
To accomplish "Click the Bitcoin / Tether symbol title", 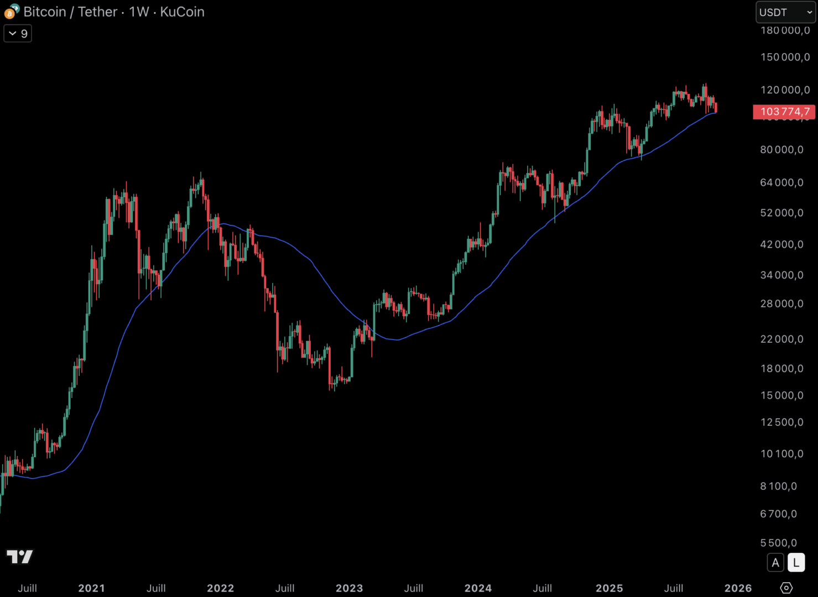I will click(70, 12).
